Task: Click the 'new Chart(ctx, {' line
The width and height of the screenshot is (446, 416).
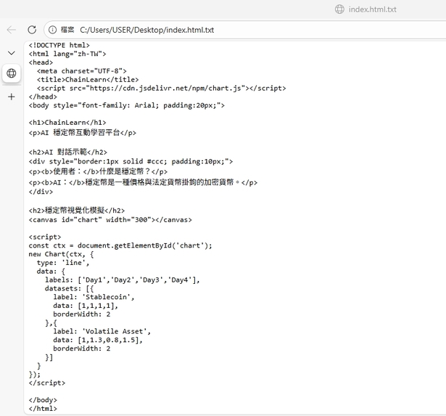Action: pos(61,254)
